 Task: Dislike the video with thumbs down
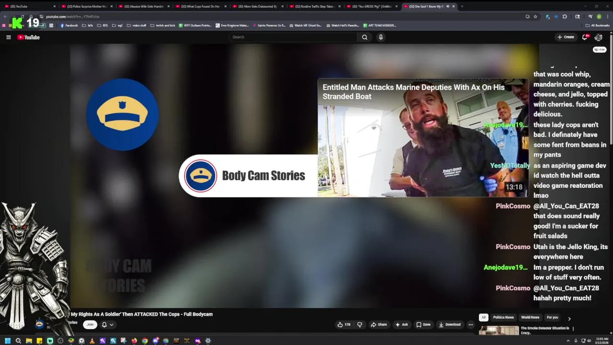click(360, 324)
